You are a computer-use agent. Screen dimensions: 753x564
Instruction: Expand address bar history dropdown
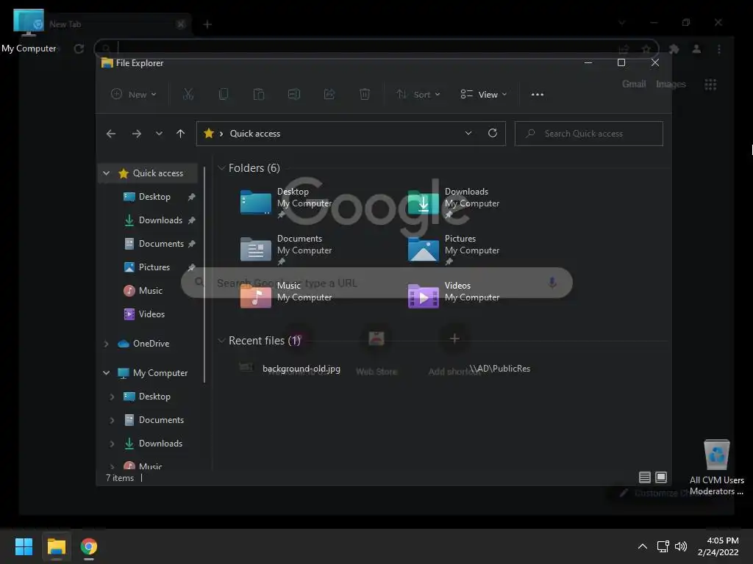(468, 134)
